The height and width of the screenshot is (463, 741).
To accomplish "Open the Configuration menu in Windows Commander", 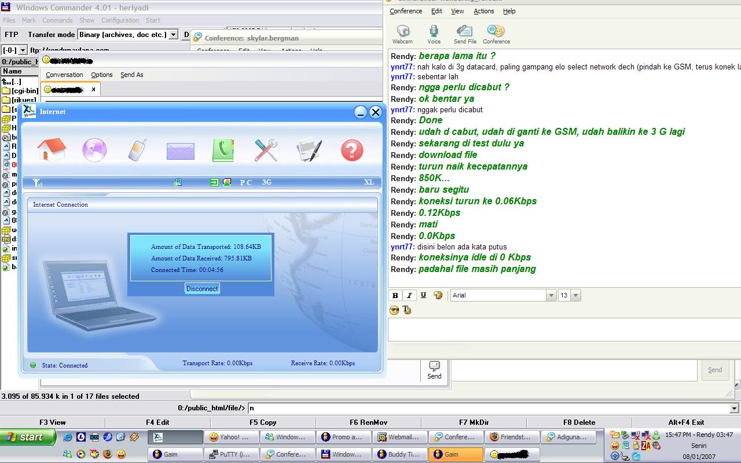I will pos(120,20).
